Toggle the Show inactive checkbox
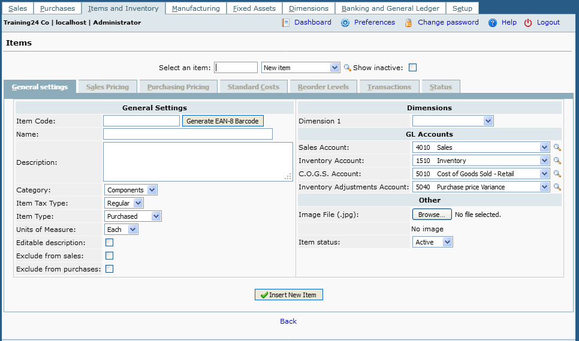Image resolution: width=579 pixels, height=341 pixels. click(412, 68)
